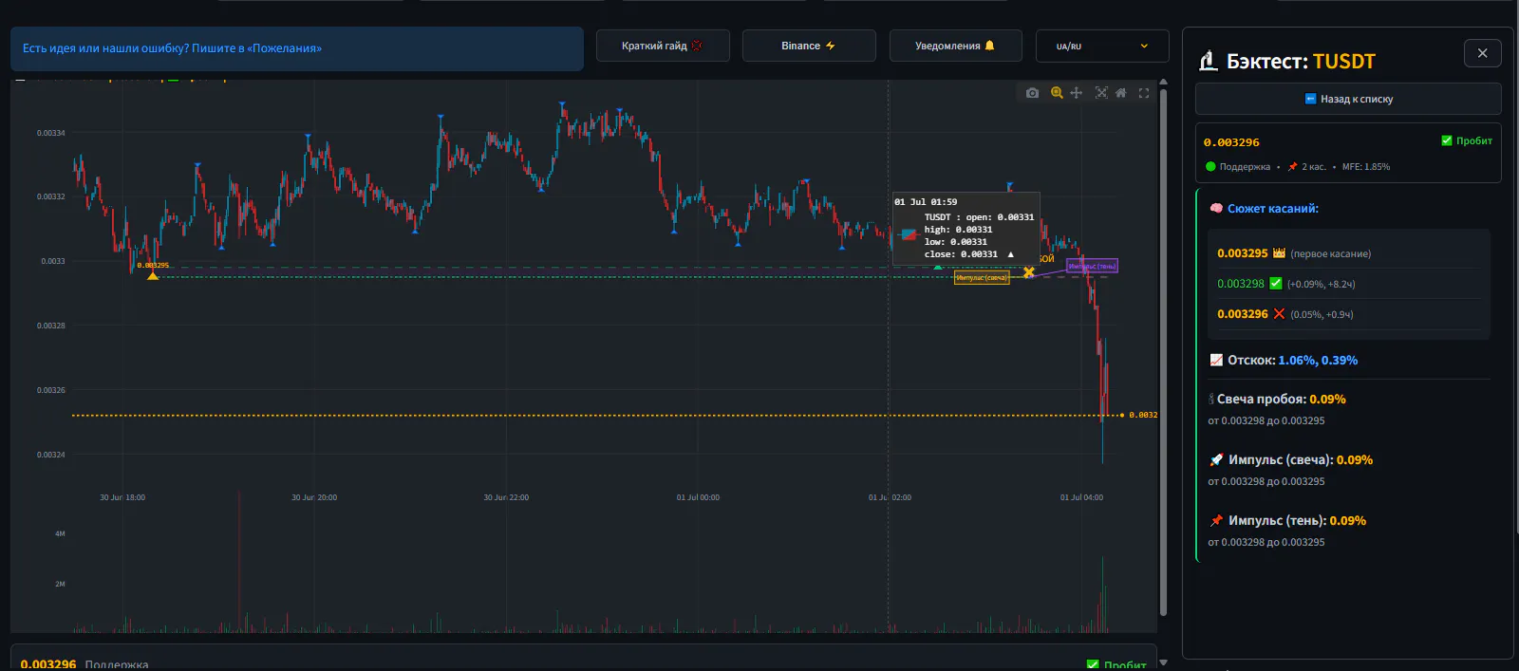Click the Бэктест title icon

[x=1208, y=61]
